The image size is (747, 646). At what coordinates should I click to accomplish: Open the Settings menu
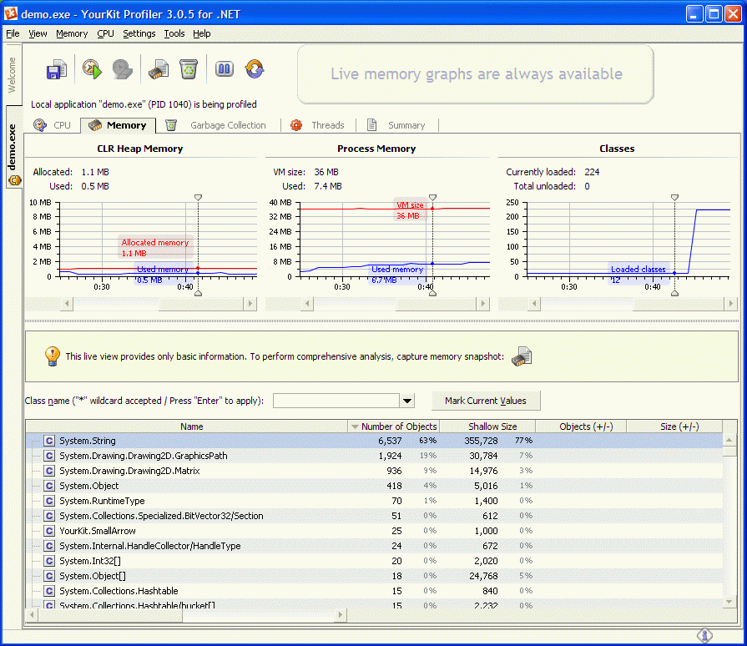(139, 33)
